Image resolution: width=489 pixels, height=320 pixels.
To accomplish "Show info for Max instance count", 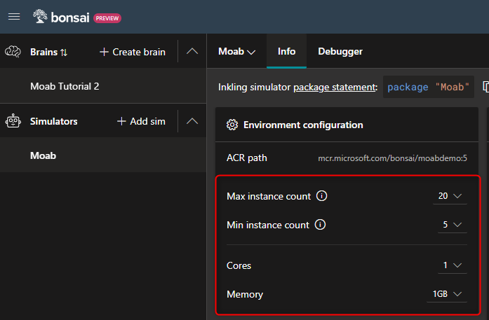I will 321,196.
